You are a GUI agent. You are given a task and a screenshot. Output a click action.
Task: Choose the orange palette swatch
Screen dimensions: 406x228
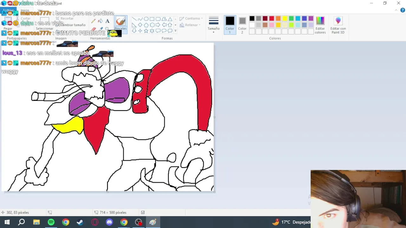(278, 19)
